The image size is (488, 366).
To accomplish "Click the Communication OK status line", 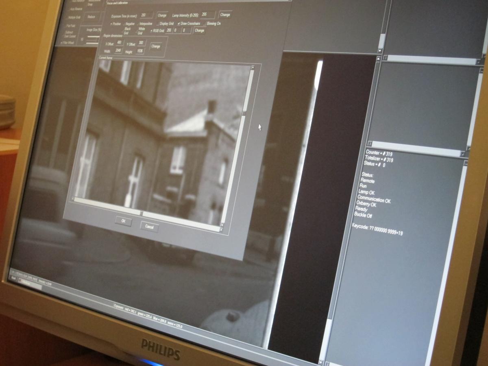I will 374,199.
